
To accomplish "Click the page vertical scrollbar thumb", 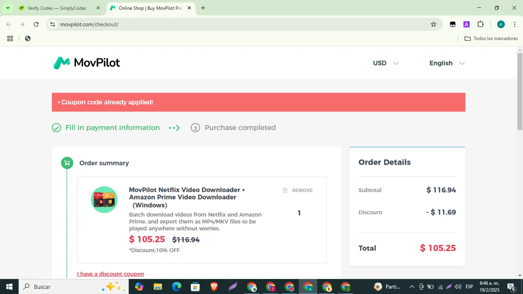I will tap(520, 92).
